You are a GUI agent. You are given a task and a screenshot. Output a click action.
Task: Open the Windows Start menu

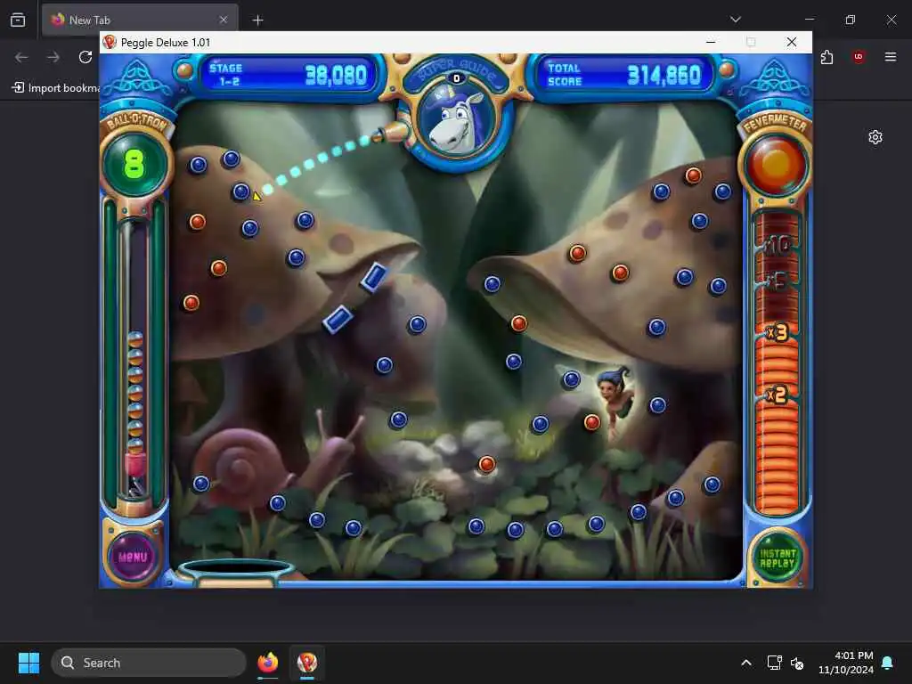point(28,663)
